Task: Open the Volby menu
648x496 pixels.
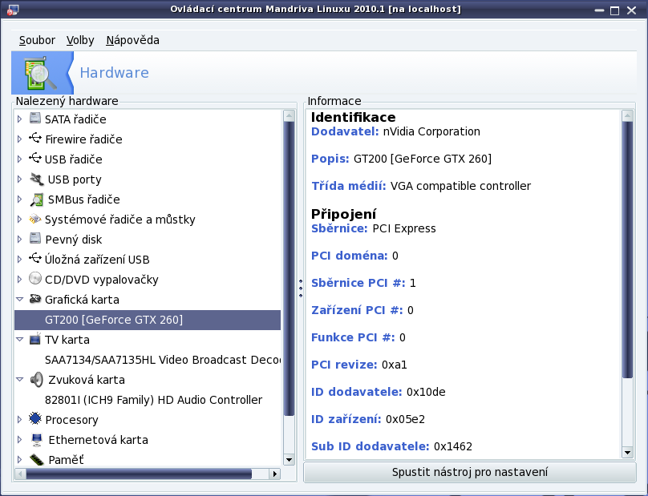Action: click(80, 40)
